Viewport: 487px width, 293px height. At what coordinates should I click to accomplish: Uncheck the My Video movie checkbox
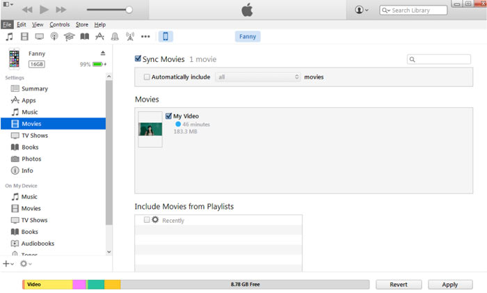point(168,116)
